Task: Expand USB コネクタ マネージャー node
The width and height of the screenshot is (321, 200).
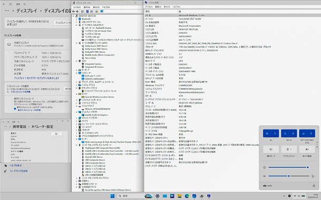Action: 77,22
